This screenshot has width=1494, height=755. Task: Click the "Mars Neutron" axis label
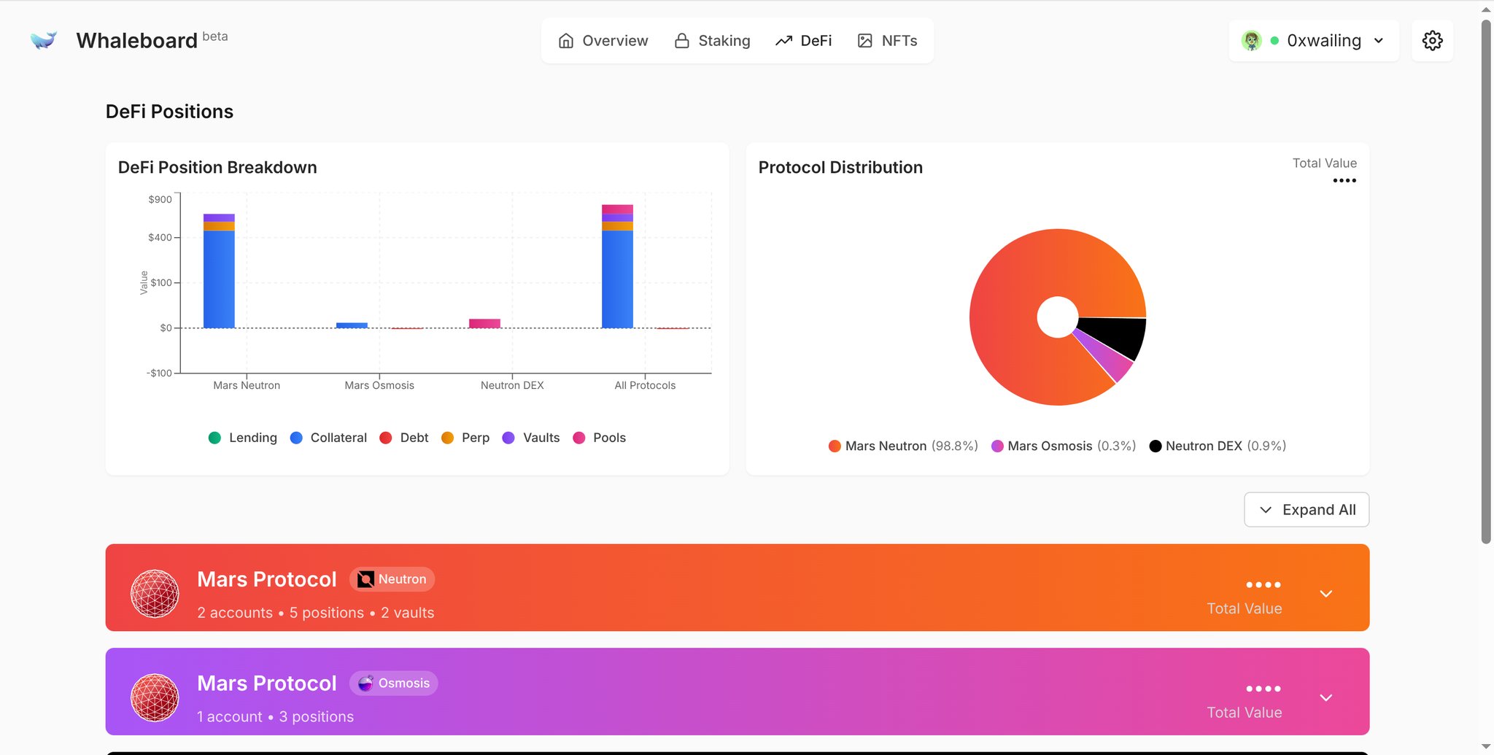pyautogui.click(x=247, y=385)
